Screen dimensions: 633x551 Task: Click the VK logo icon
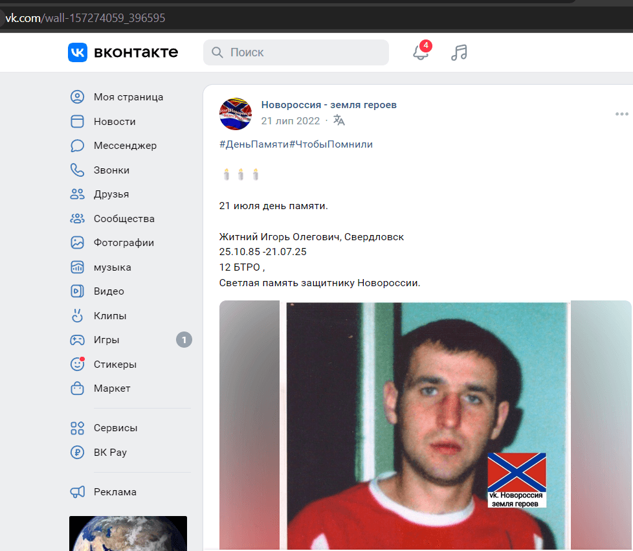78,52
